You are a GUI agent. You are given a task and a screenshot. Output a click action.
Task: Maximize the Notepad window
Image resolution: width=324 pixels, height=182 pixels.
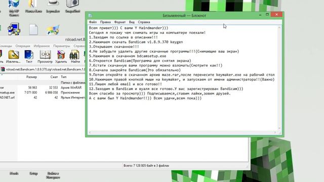tap(267, 15)
